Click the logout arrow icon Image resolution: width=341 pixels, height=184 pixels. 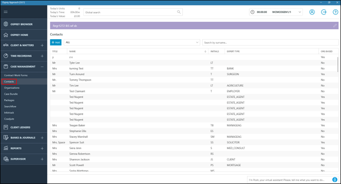pyautogui.click(x=324, y=12)
